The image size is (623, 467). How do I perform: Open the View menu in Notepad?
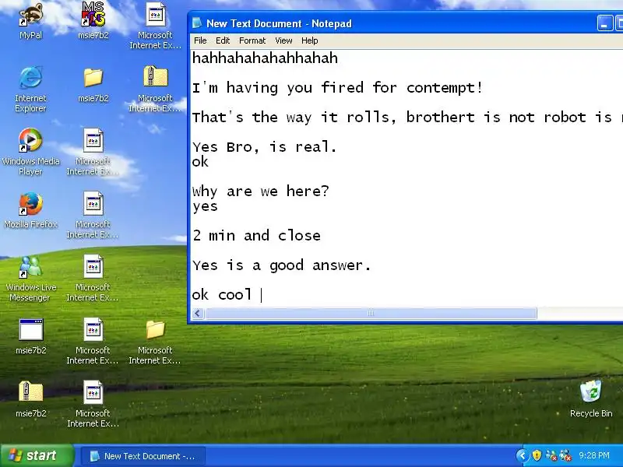[x=283, y=40]
